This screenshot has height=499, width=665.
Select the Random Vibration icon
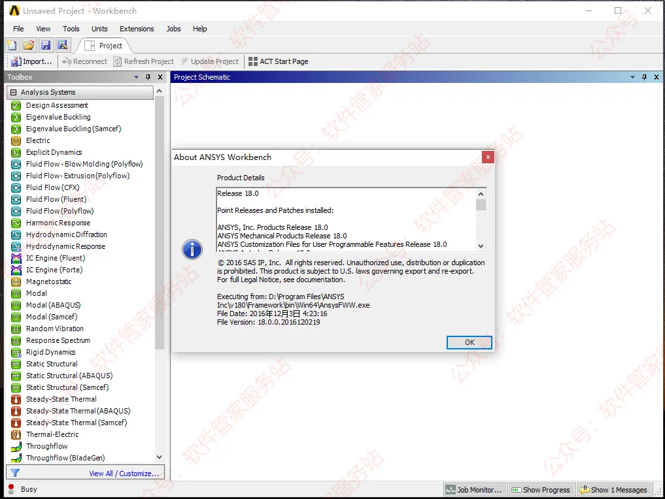point(16,329)
